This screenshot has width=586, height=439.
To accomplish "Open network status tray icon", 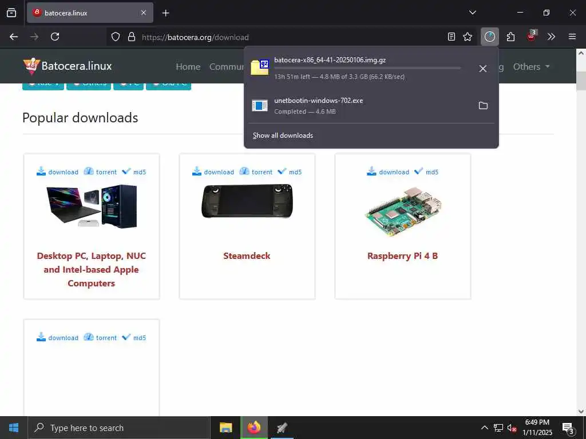I will 498,428.
